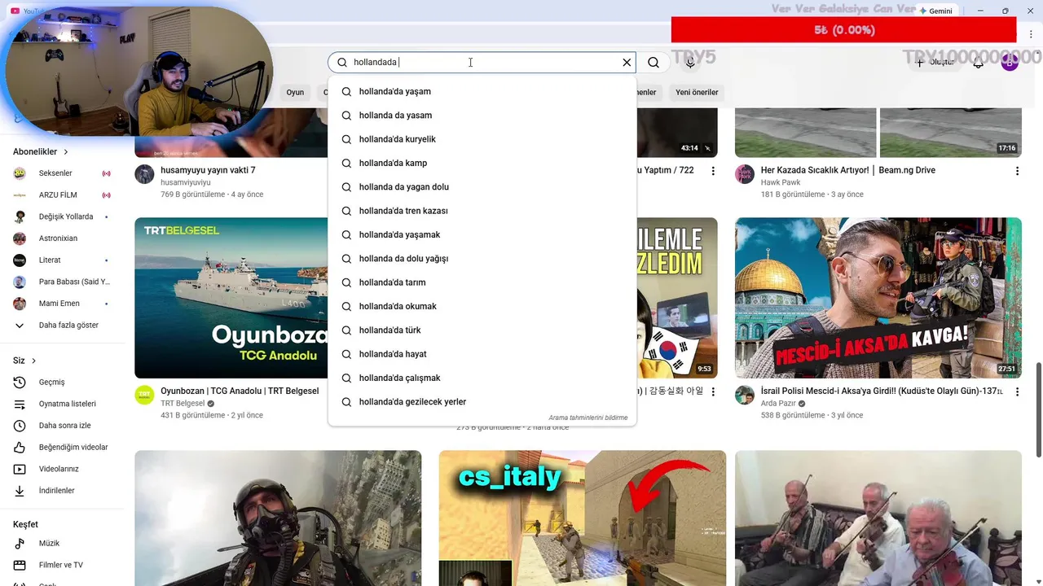Screen dimensions: 1043x586
Task: Open the fighter pilot cockpit thumbnail
Action: pos(278,518)
